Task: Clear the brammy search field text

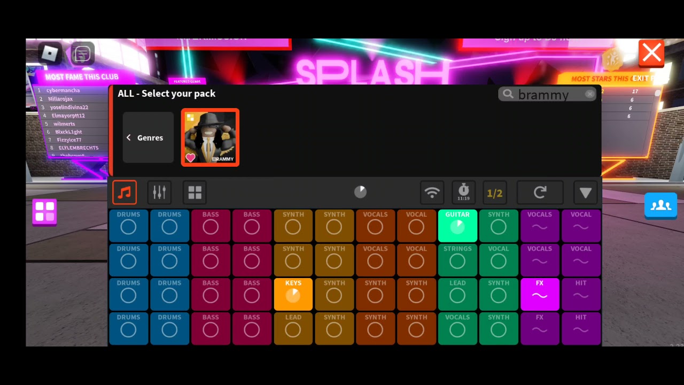Action: point(589,94)
